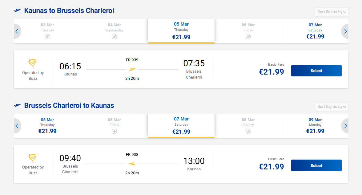362x195 pixels.
Task: Select the 06:15 Kaunas departure flight
Action: pyautogui.click(x=316, y=71)
